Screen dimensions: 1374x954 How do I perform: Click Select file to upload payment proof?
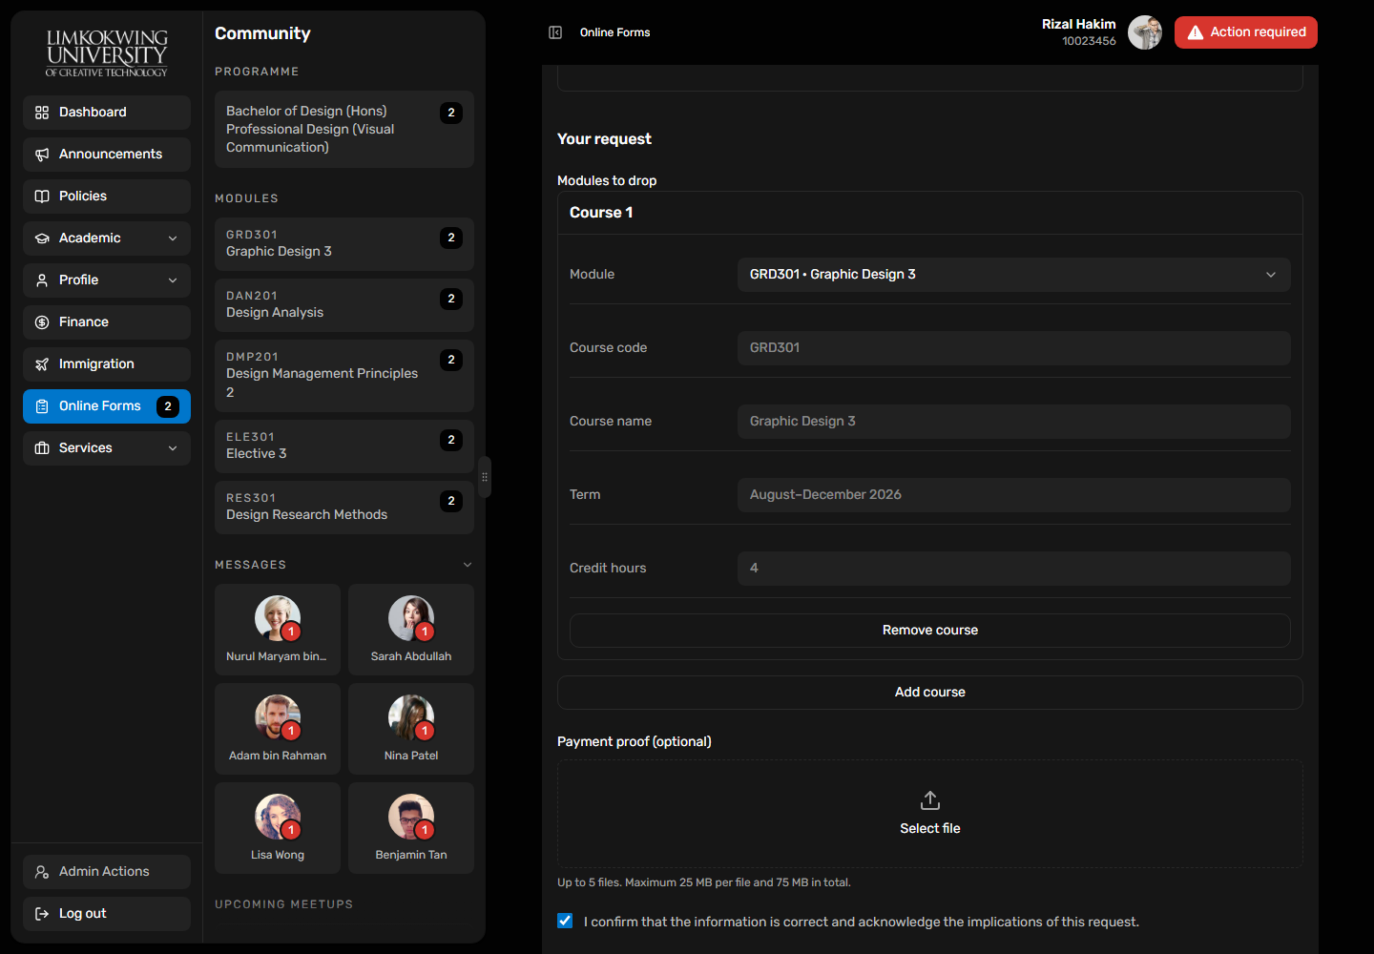[930, 814]
